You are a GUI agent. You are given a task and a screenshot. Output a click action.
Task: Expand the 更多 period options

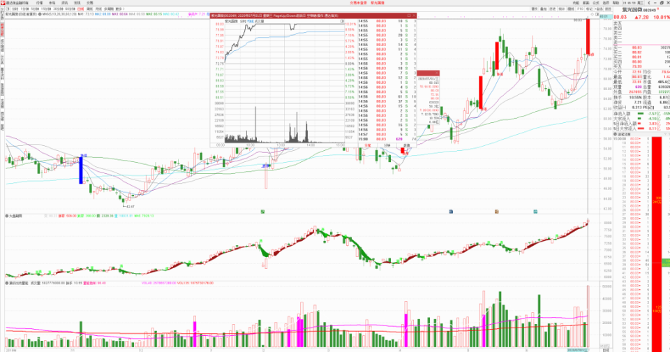pyautogui.click(x=119, y=9)
